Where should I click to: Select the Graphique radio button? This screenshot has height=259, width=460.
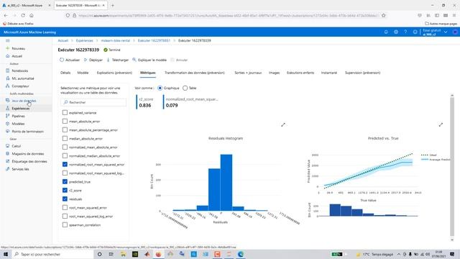pos(160,88)
